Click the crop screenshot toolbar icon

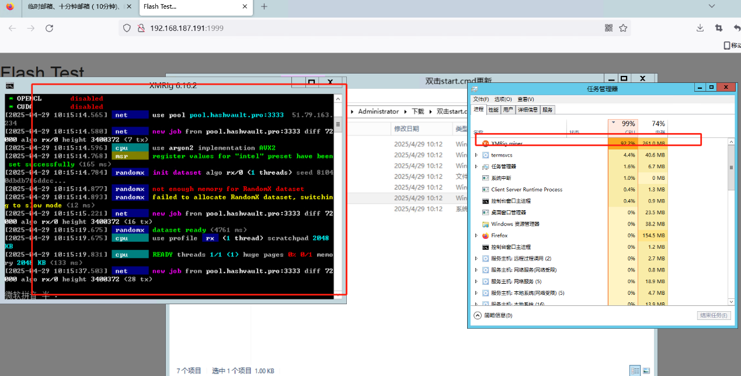tap(719, 28)
